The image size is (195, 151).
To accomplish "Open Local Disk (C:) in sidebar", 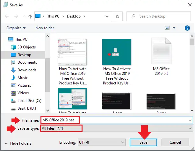I will (29, 101).
